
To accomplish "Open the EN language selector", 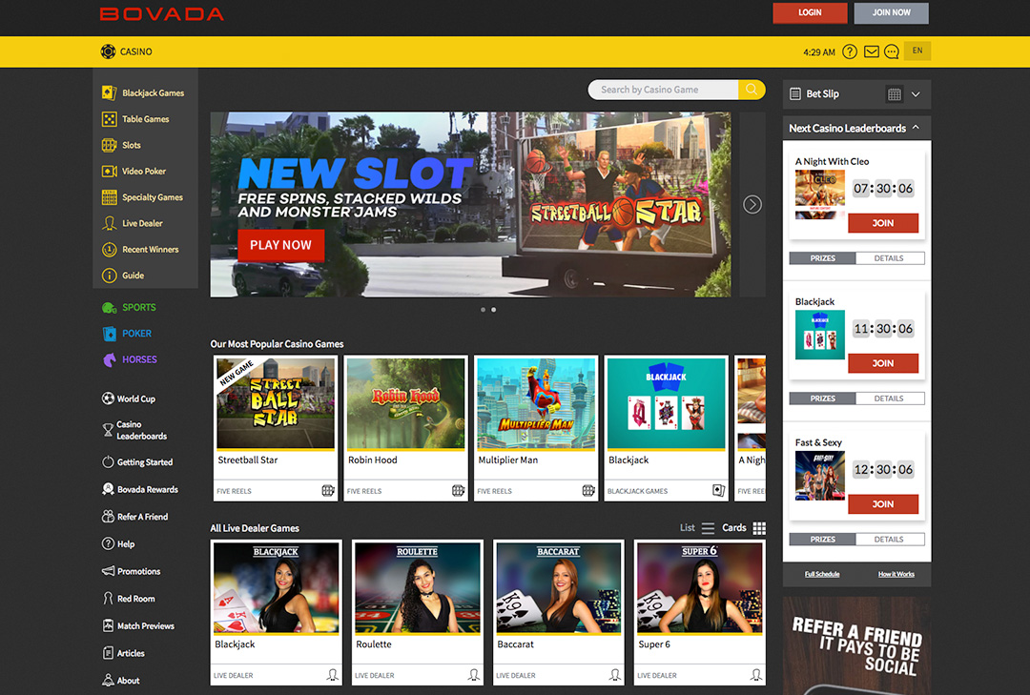I will tap(917, 51).
